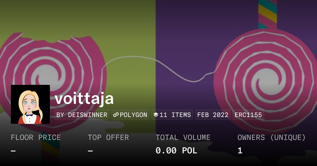
Task: Click the dash value under Floor Price
Action: pyautogui.click(x=13, y=151)
